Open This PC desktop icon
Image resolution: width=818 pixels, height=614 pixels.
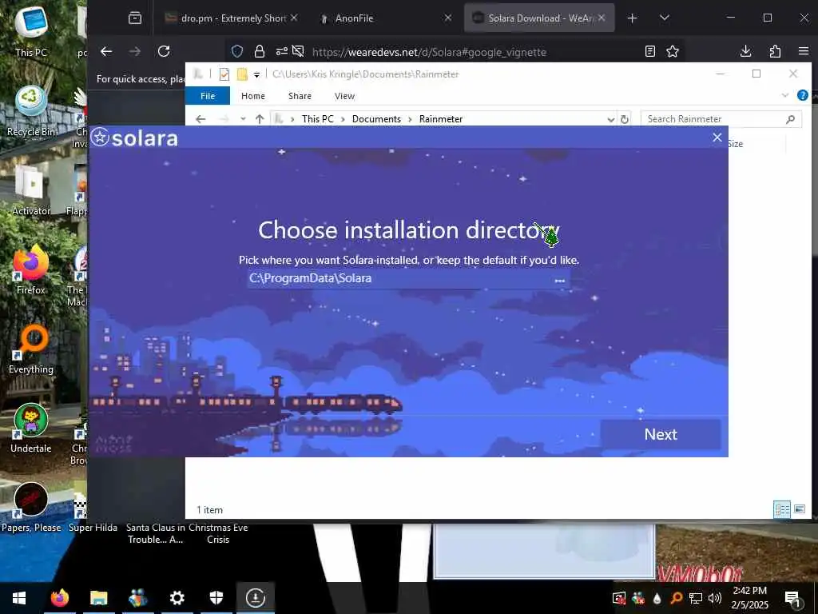[31, 31]
